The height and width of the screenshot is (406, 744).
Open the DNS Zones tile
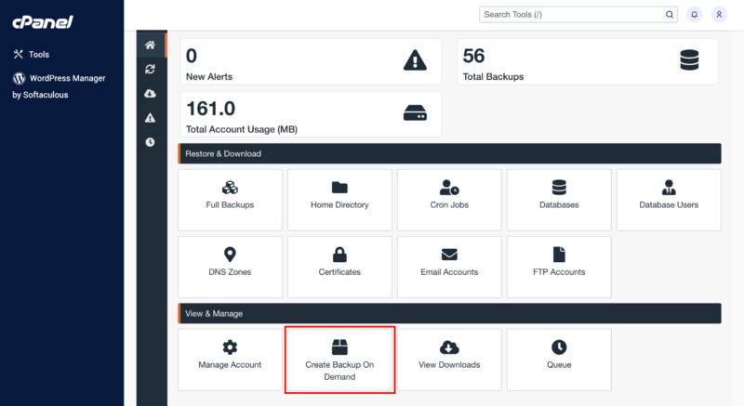coord(230,268)
